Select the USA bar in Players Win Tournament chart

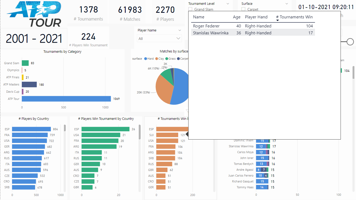tap(100, 135)
